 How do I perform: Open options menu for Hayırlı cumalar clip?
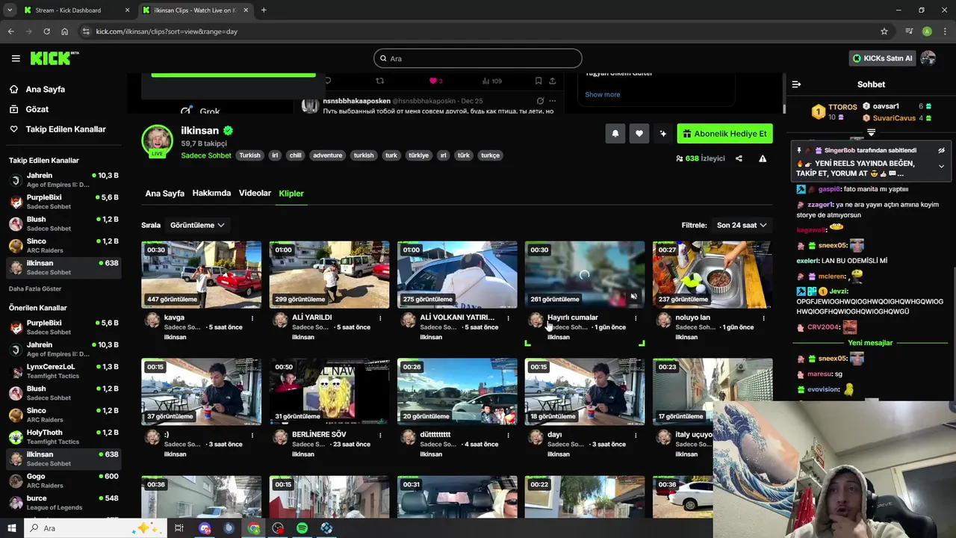pos(636,318)
